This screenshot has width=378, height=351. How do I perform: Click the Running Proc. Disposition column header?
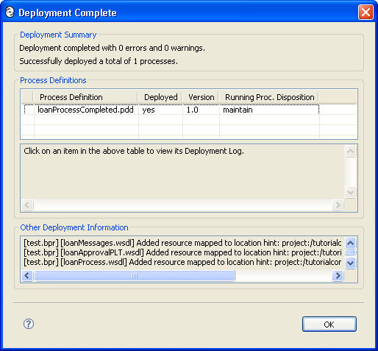[x=269, y=97]
